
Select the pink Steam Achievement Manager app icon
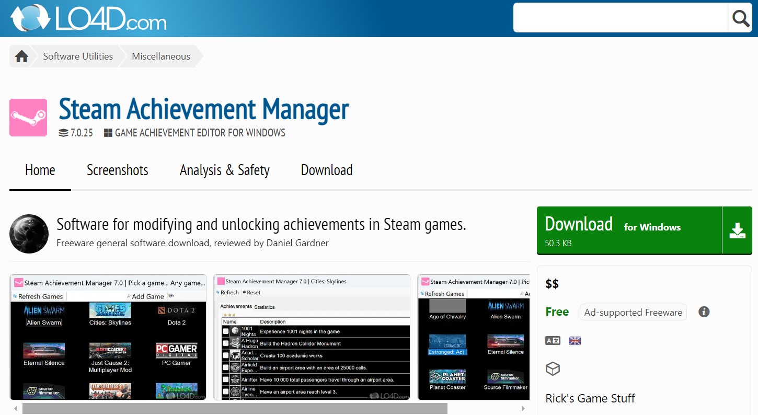point(28,117)
